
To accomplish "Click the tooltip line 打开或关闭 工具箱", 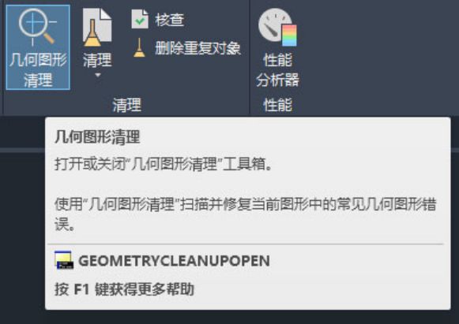I will 164,164.
